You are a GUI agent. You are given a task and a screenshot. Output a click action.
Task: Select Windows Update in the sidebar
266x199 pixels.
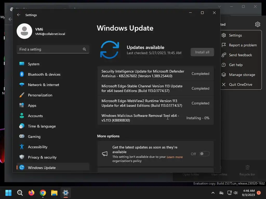click(x=53, y=168)
